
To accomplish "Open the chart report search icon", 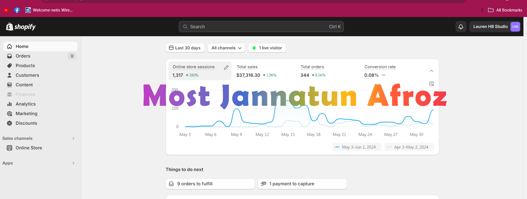I will pos(432,84).
